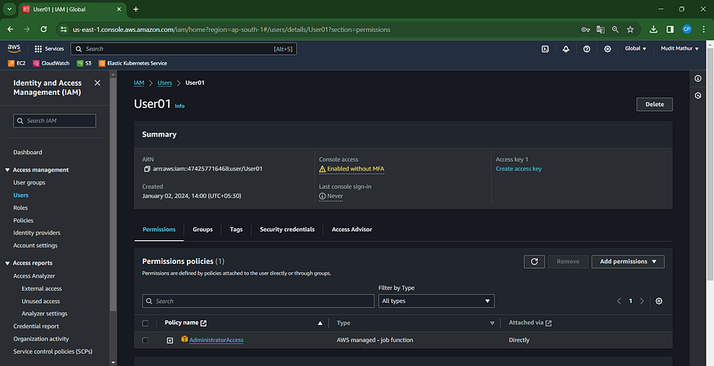Open Chrome tab search dropdown
The height and width of the screenshot is (366, 714).
point(9,9)
